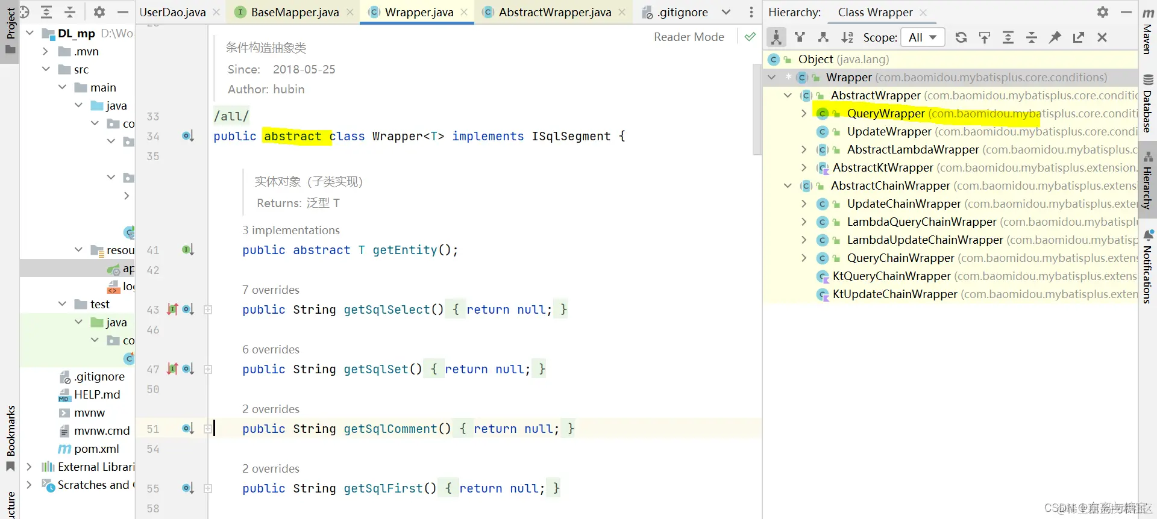The width and height of the screenshot is (1157, 519).
Task: Unfold the getSqlFirst method body
Action: coord(208,489)
